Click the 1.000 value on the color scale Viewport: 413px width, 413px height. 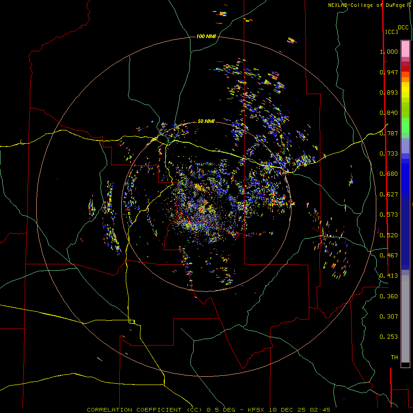[389, 51]
